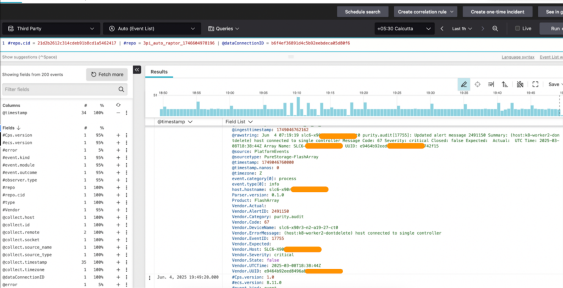
Task: Click the sort order icon in results toolbar
Action: 505,85
